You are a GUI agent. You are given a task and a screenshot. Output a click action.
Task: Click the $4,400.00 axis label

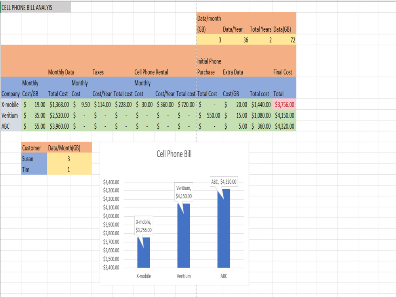click(x=111, y=182)
